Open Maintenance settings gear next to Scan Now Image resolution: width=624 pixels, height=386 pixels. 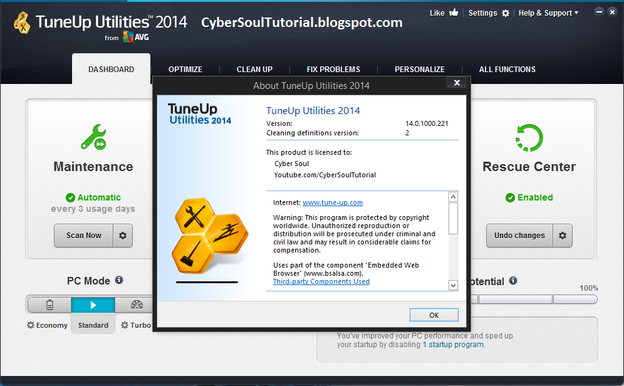(x=123, y=236)
